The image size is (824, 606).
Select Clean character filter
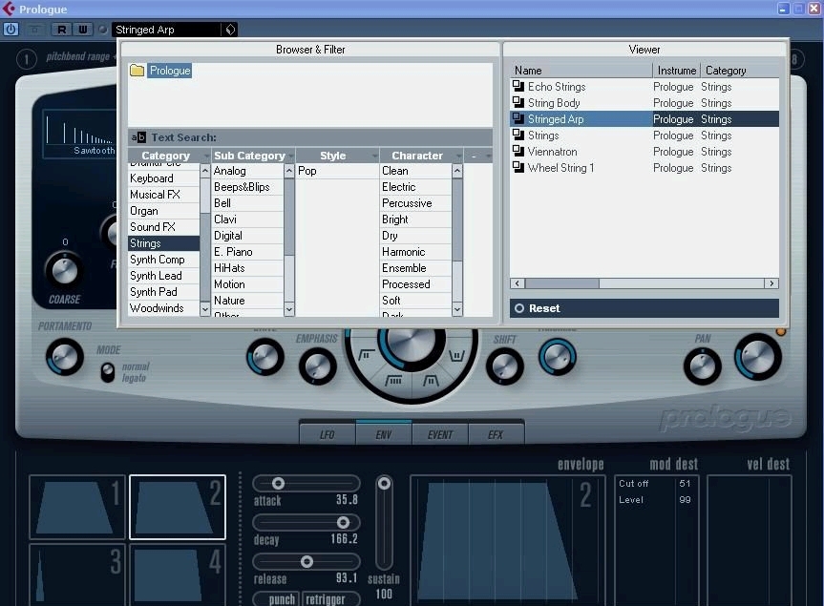pos(415,171)
